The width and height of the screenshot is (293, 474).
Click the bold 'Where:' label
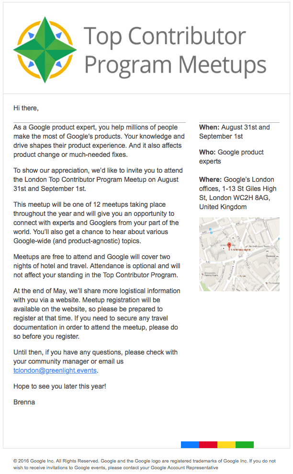coord(211,180)
